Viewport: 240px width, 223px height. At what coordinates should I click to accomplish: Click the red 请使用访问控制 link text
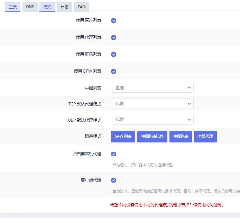[x=208, y=205]
